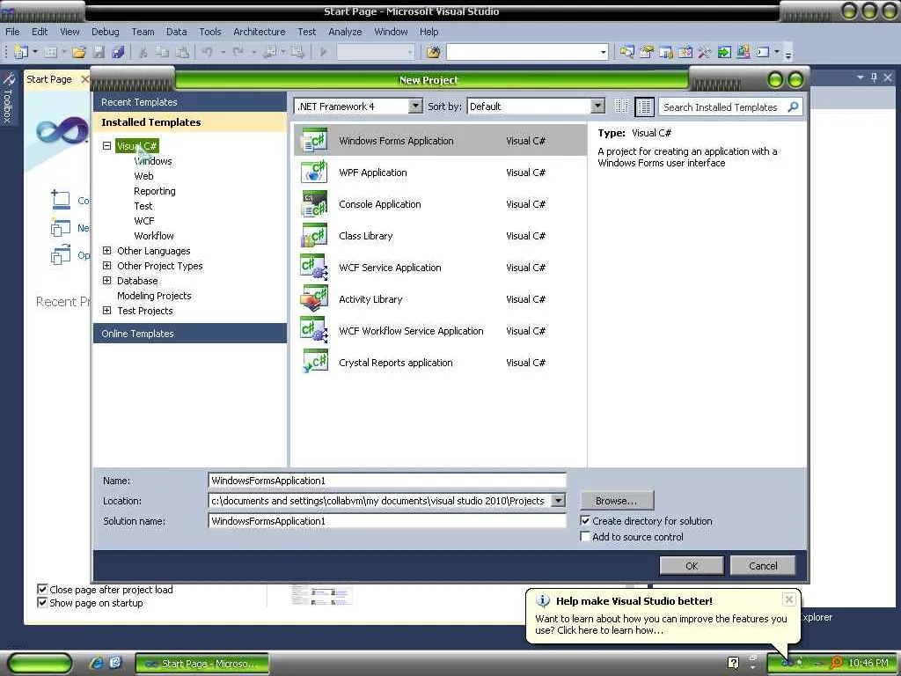Open the Analyze menu
The width and height of the screenshot is (901, 676).
[x=345, y=32]
